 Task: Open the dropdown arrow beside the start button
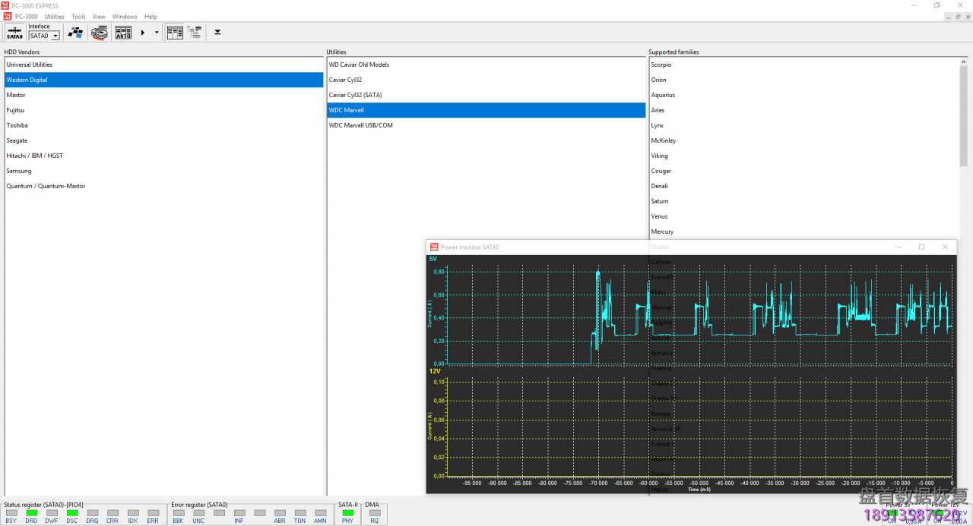pos(157,32)
